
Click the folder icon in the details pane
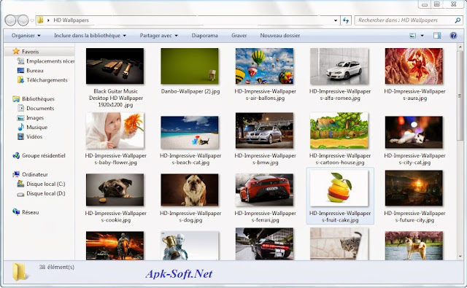click(x=20, y=272)
